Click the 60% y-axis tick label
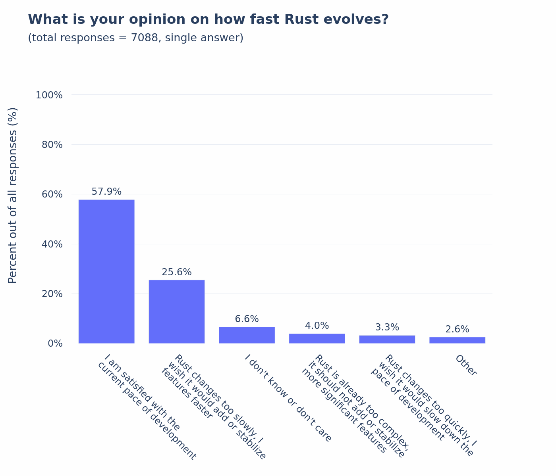The image size is (556, 476). 52,194
